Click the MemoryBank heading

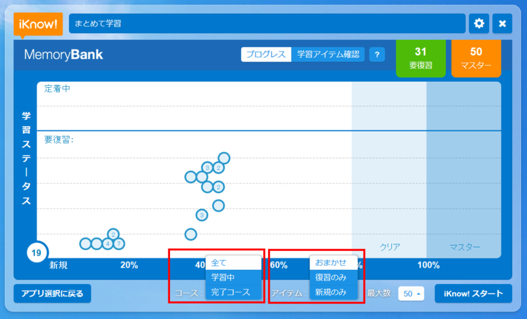[x=63, y=54]
